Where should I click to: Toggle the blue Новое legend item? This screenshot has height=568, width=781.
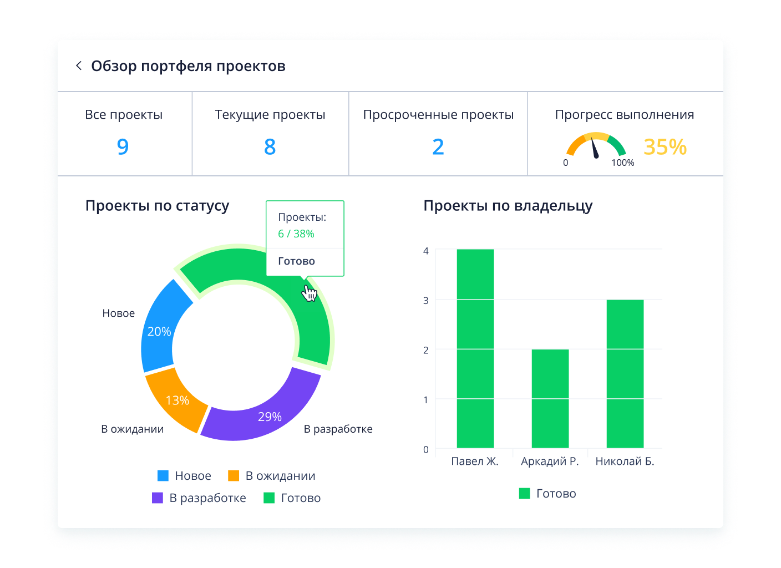tap(184, 475)
